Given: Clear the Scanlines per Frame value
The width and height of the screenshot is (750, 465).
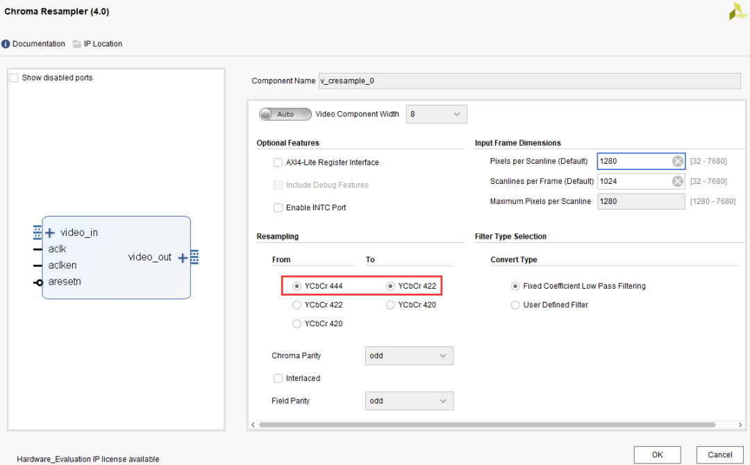Looking at the screenshot, I should 677,181.
